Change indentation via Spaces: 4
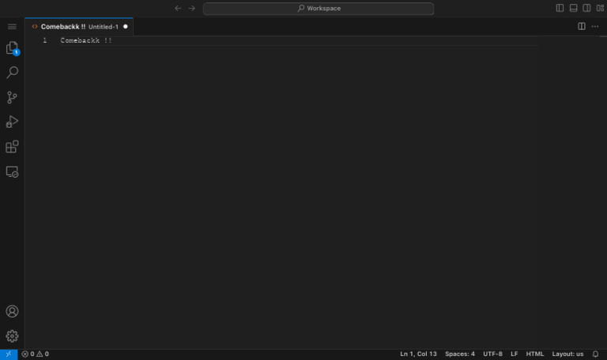Viewport: 607px width, 360px height. (x=459, y=354)
